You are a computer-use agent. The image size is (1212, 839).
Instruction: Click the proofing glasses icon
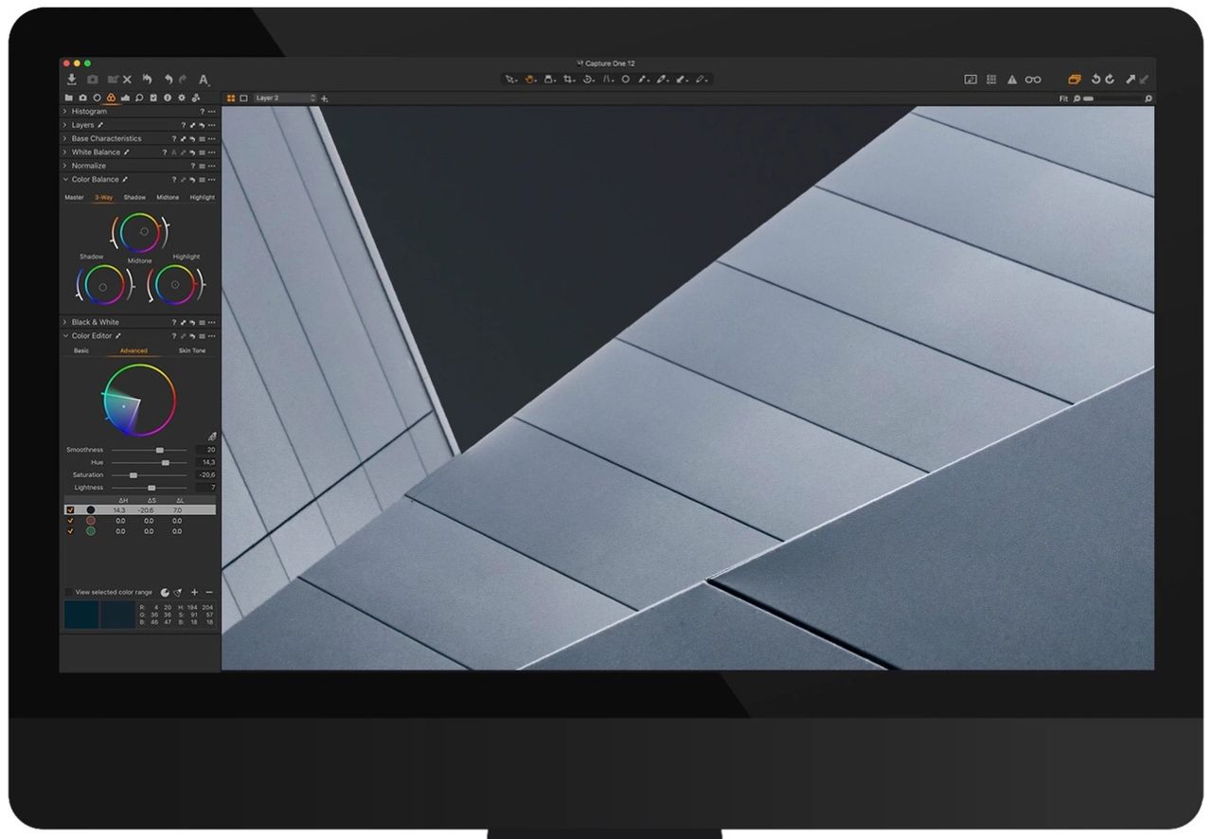[x=1033, y=80]
